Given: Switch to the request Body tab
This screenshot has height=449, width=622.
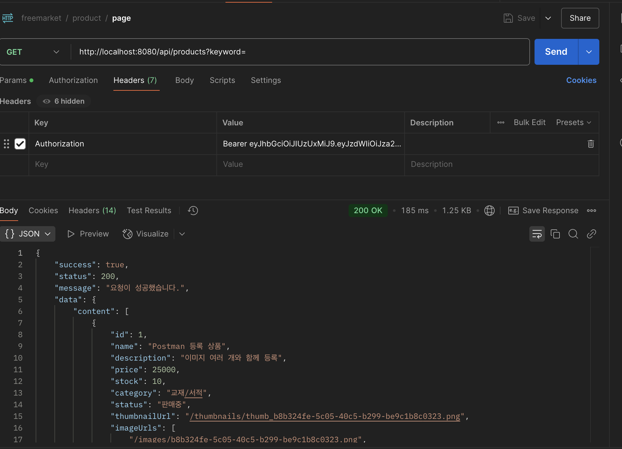Looking at the screenshot, I should pos(184,80).
